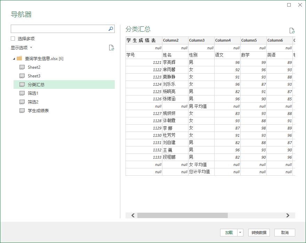Click the search magnifier icon in the search box
The image size is (306, 243).
tap(110, 28)
